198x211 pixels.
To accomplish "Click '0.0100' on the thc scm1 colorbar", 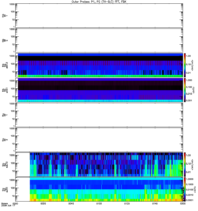I will 190,190.
